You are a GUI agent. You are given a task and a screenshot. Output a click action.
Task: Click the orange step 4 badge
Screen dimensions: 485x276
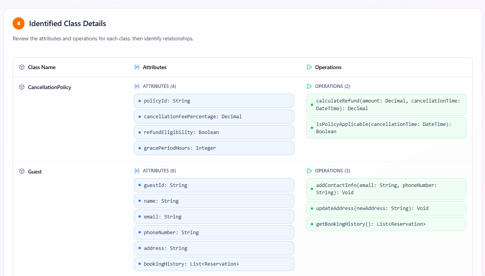point(18,23)
